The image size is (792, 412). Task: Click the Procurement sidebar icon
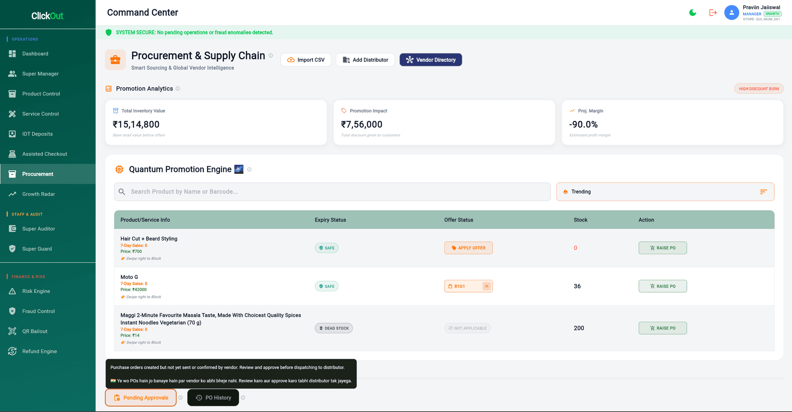pos(12,174)
